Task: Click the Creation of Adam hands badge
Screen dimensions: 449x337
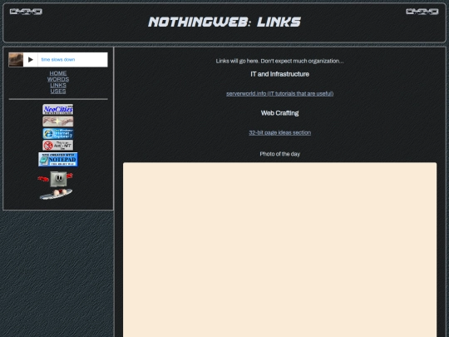Action: pos(58,121)
